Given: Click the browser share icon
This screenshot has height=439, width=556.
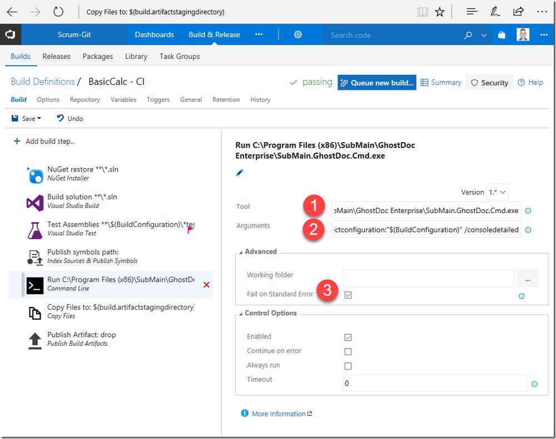Looking at the screenshot, I should [518, 12].
